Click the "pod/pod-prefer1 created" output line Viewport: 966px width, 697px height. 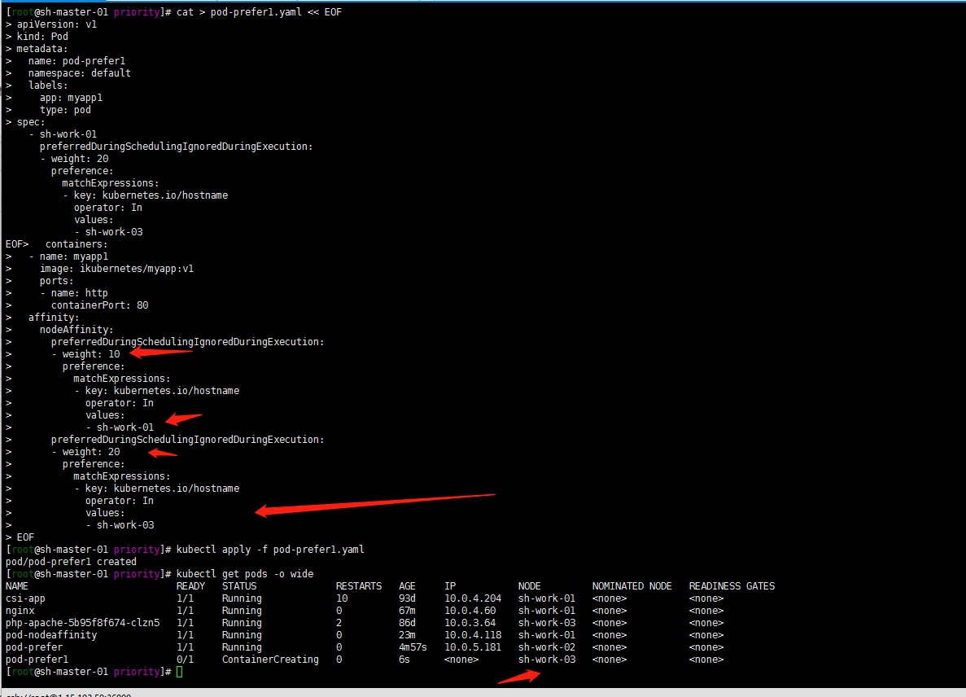tap(71, 562)
